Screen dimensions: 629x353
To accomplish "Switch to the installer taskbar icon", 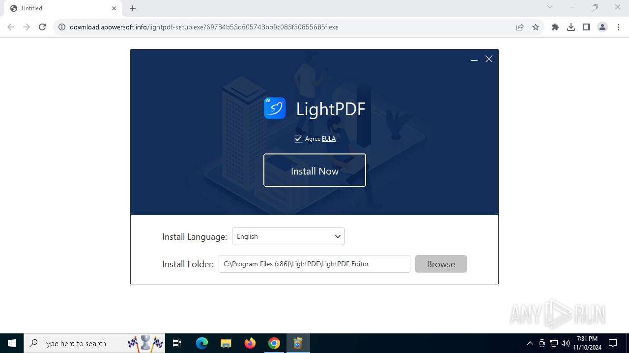I will [x=298, y=343].
